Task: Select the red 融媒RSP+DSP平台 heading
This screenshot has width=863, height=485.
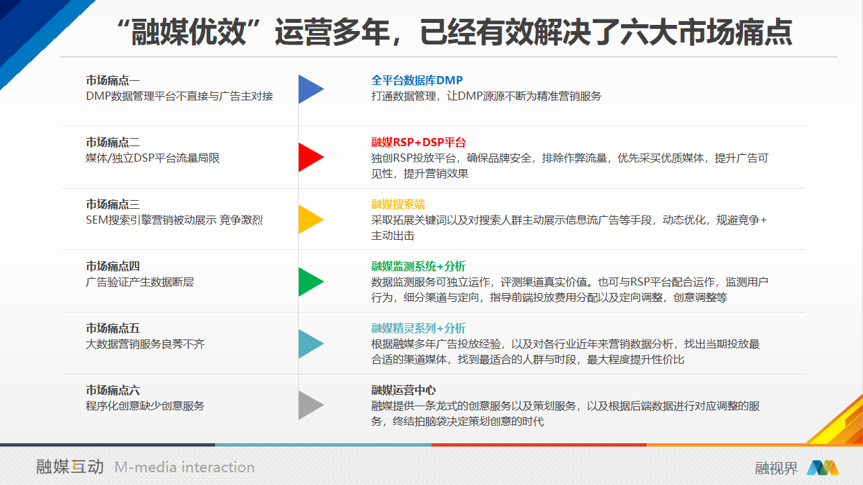Action: pyautogui.click(x=418, y=142)
